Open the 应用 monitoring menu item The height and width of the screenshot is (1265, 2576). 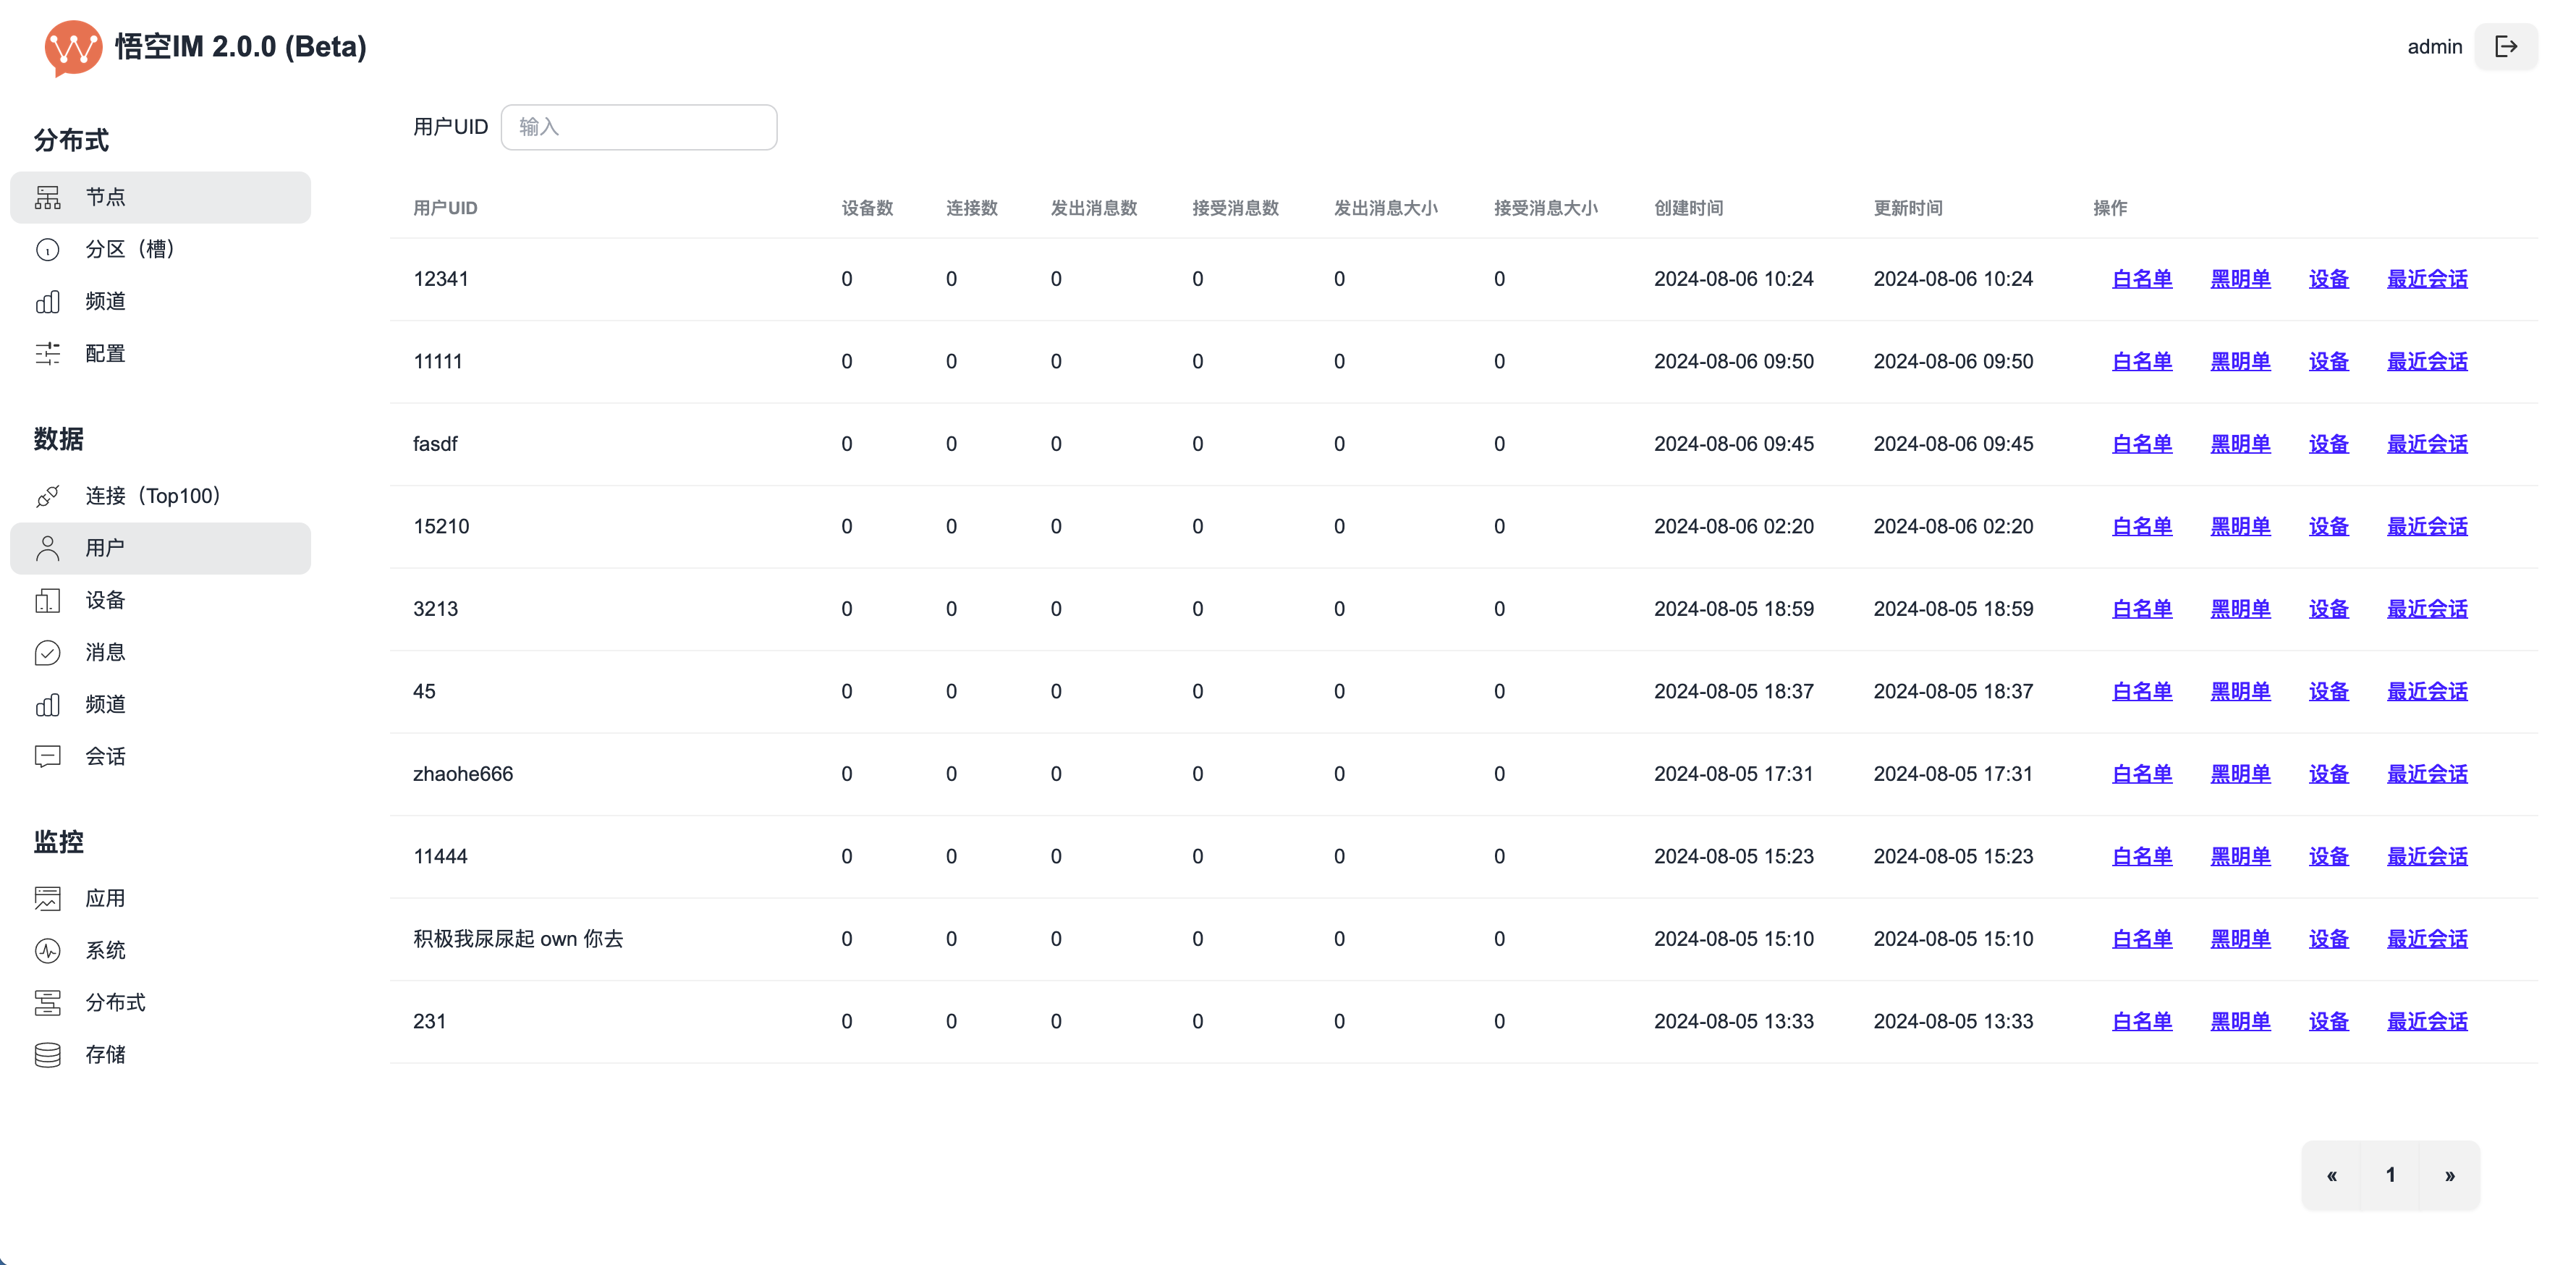[x=105, y=898]
